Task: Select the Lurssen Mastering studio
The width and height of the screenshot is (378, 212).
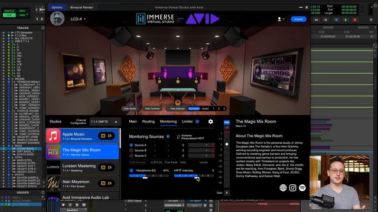Action: 82,167
